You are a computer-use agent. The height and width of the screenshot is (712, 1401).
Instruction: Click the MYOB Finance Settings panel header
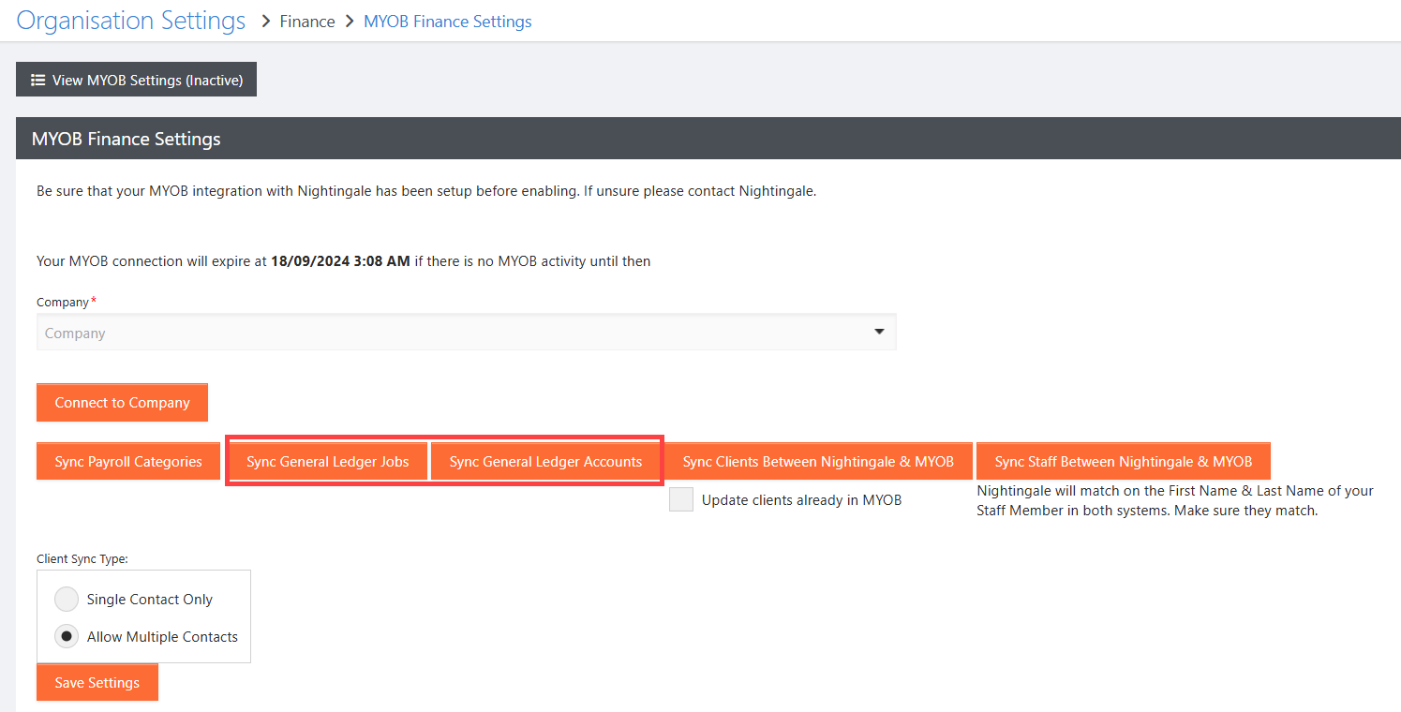[x=708, y=139]
